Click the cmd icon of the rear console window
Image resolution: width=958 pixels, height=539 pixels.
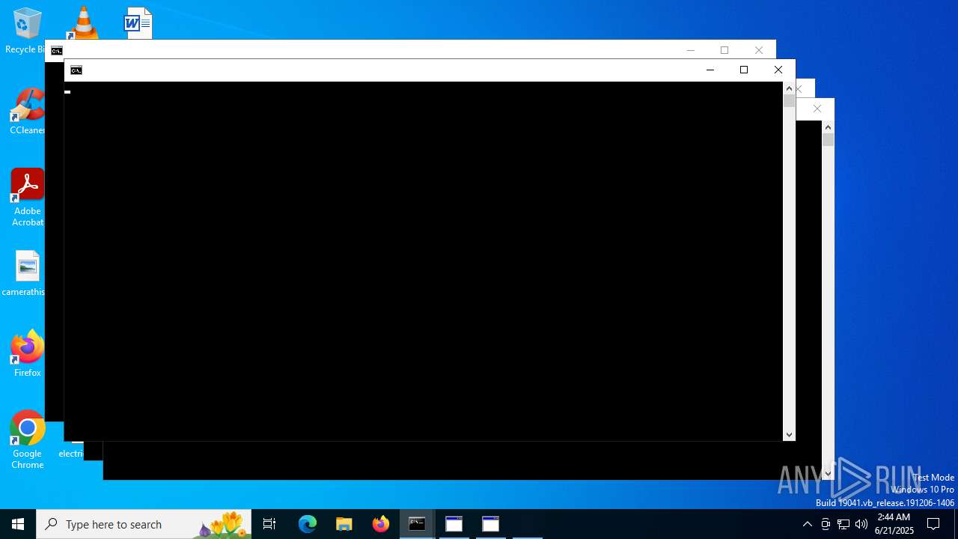(x=57, y=51)
